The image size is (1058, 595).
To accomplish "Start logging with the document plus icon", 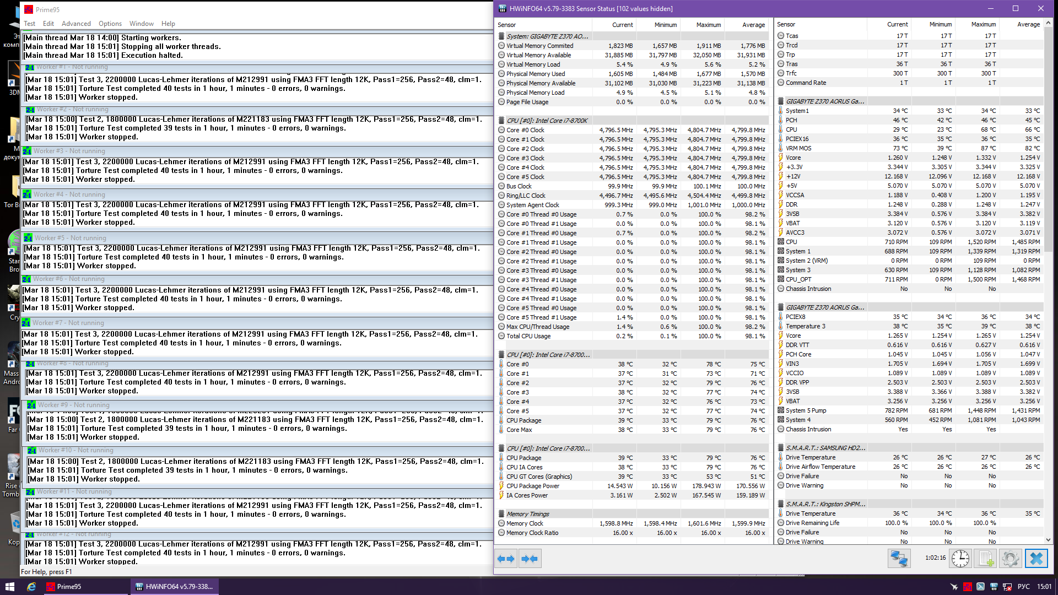I will pos(986,559).
